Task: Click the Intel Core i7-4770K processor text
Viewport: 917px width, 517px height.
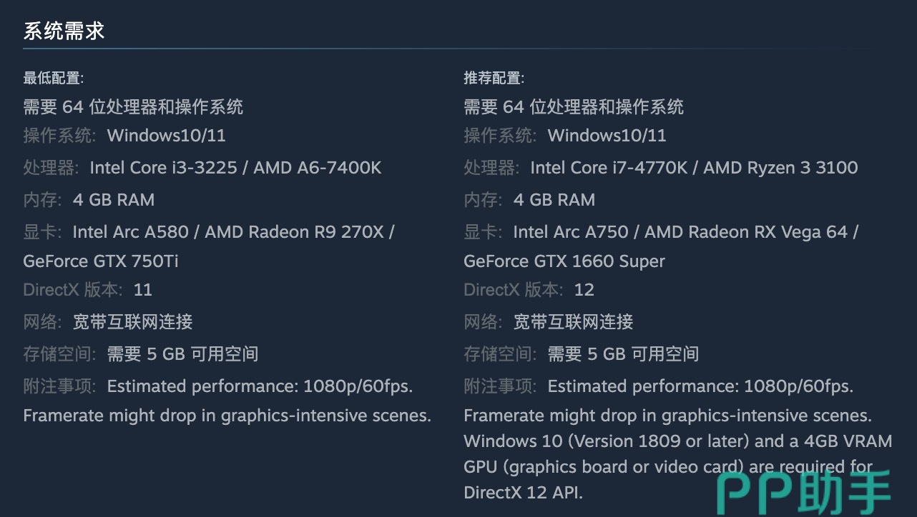Action: click(x=609, y=168)
